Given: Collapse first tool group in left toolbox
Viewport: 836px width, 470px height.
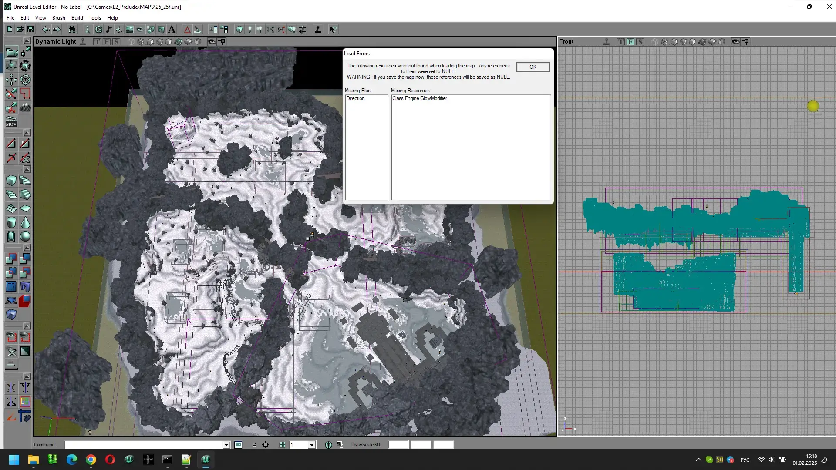Looking at the screenshot, I should pyautogui.click(x=27, y=40).
